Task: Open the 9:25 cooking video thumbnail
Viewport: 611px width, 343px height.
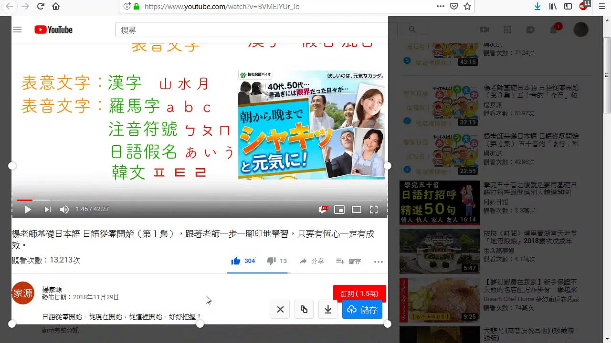Action: (440, 300)
